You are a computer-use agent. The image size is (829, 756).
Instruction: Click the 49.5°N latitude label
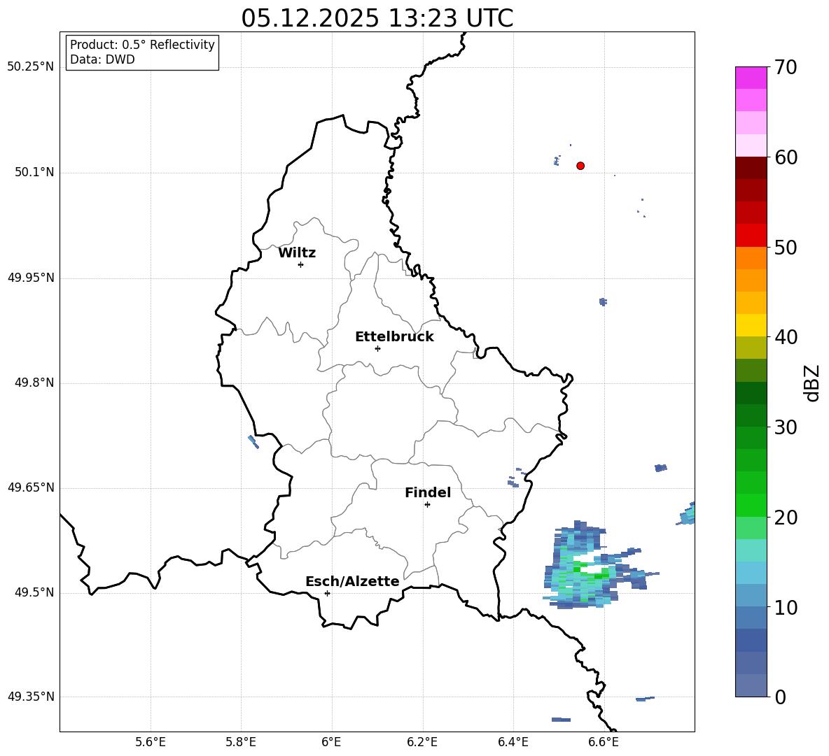(x=34, y=593)
